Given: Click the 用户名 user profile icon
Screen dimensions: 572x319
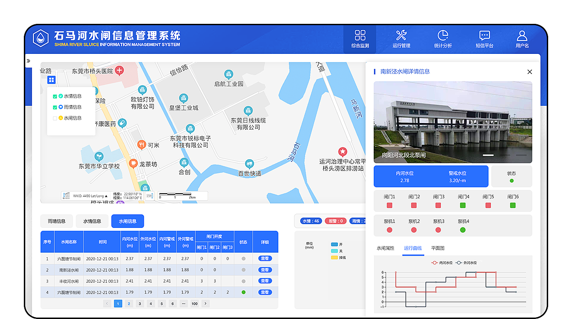Looking at the screenshot, I should tap(521, 39).
